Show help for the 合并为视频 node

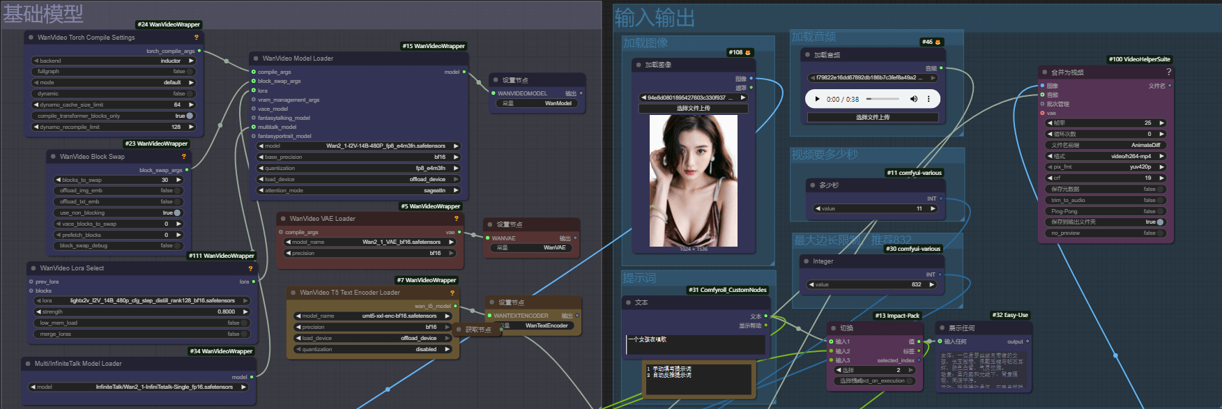tap(1169, 72)
